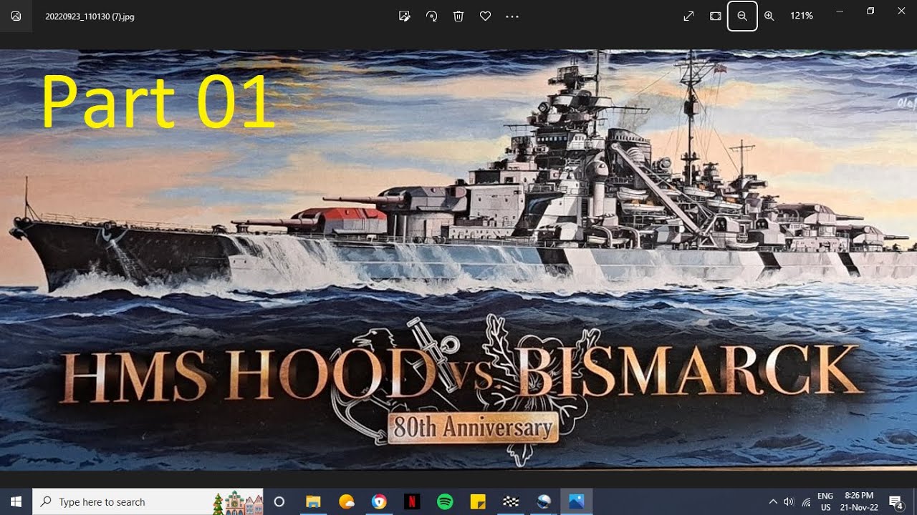Viewport: 917px width, 515px height.
Task: Add photo to favorites with heart icon
Action: pyautogui.click(x=485, y=16)
